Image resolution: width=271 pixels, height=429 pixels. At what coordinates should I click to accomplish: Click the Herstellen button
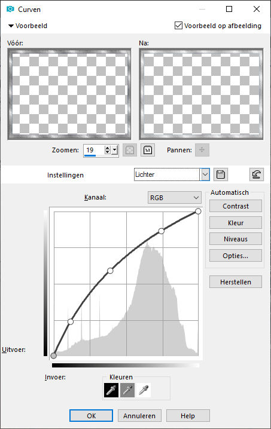pyautogui.click(x=236, y=282)
